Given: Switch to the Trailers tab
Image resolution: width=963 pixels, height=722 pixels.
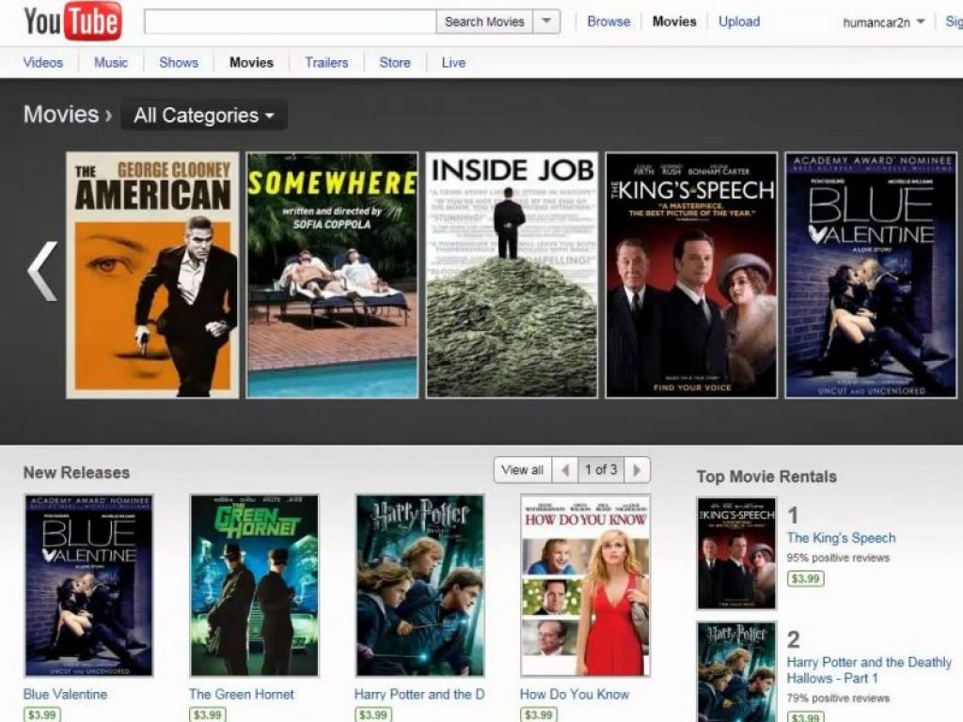Looking at the screenshot, I should (326, 63).
